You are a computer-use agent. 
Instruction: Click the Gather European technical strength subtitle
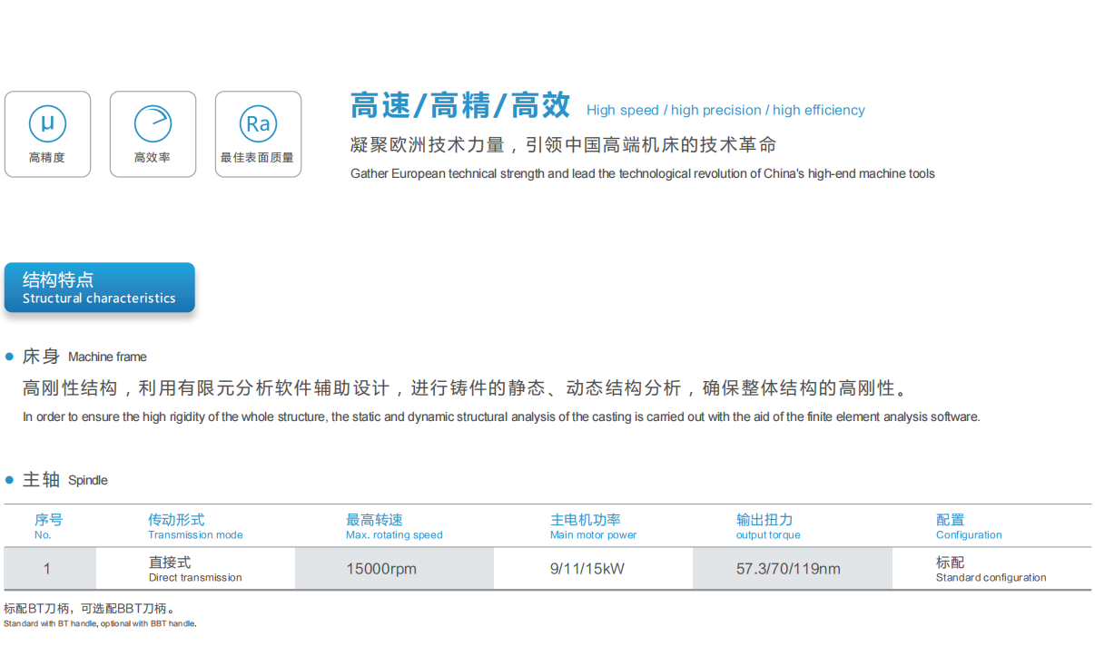point(642,173)
